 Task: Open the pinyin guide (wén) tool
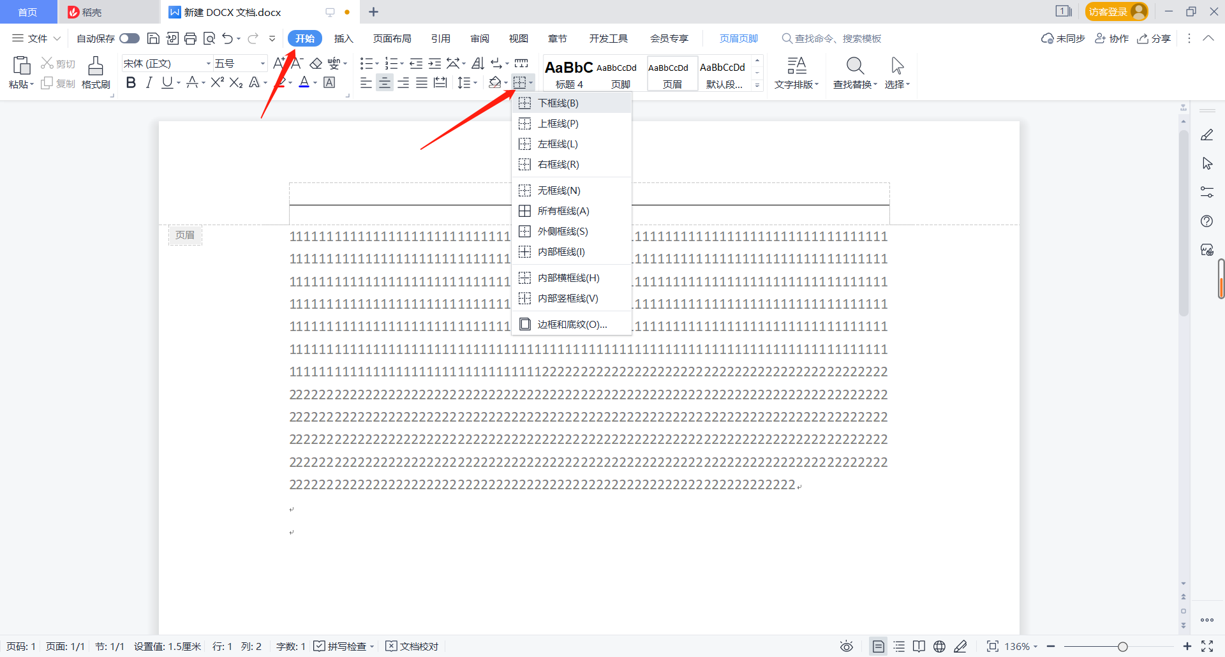tap(333, 63)
